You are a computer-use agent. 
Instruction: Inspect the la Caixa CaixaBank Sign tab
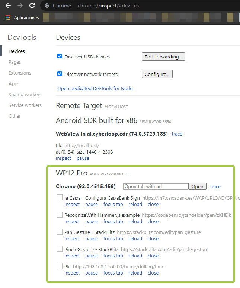[72, 205]
